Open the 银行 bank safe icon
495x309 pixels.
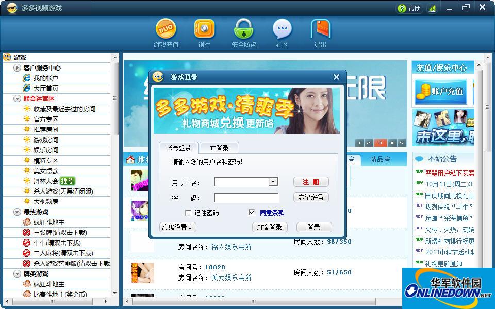(x=204, y=29)
